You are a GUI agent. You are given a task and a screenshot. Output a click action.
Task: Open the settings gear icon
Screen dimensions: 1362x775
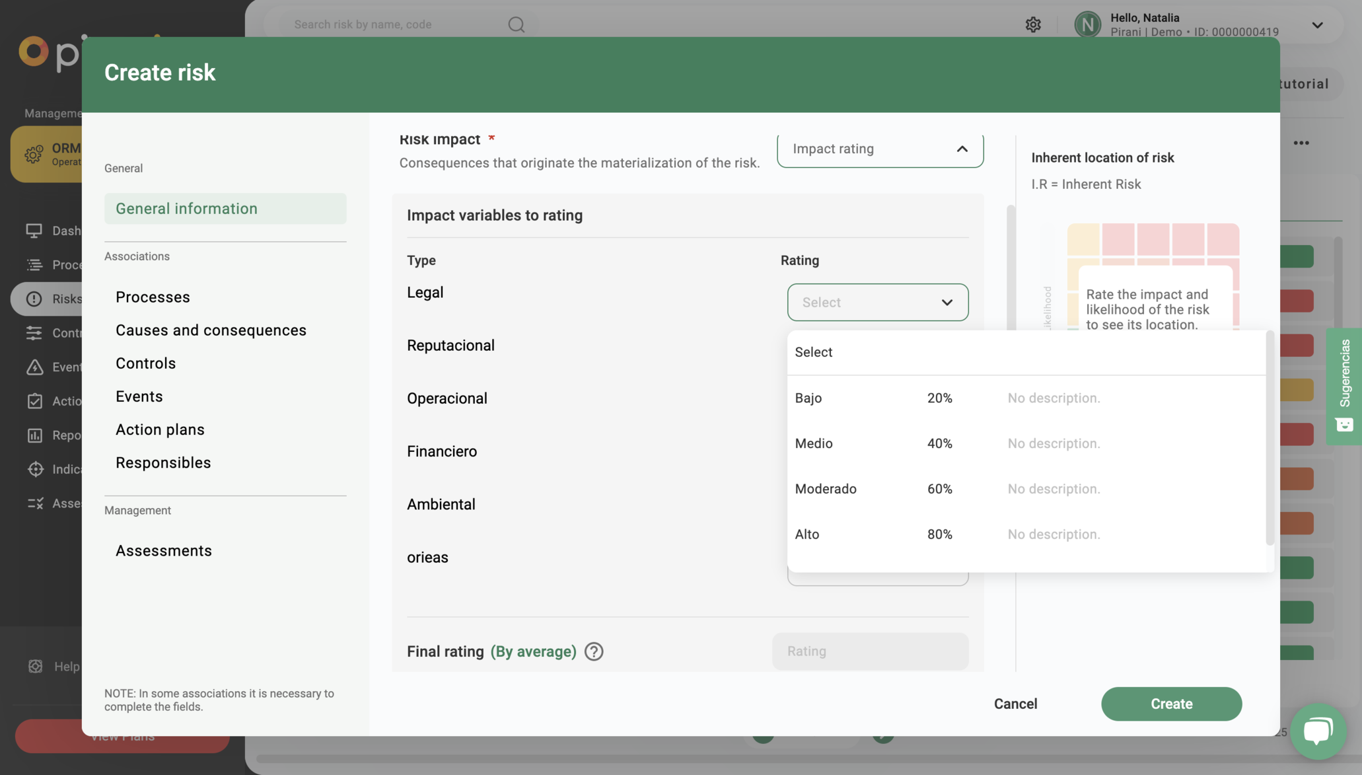1033,24
